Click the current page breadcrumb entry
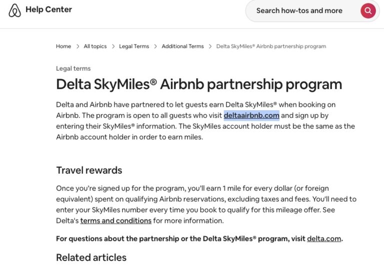 (x=271, y=47)
